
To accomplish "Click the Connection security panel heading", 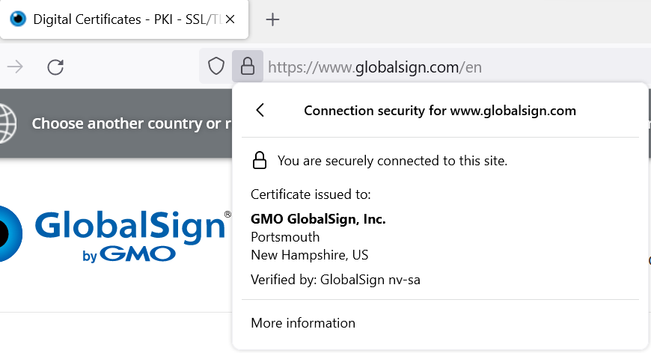I will click(440, 111).
